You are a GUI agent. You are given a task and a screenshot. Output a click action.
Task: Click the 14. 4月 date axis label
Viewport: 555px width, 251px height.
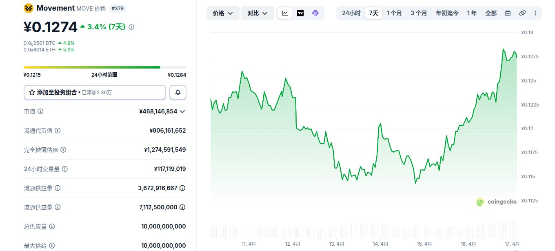(x=380, y=244)
